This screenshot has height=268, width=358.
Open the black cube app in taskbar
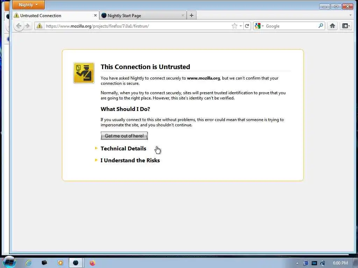[x=44, y=263]
